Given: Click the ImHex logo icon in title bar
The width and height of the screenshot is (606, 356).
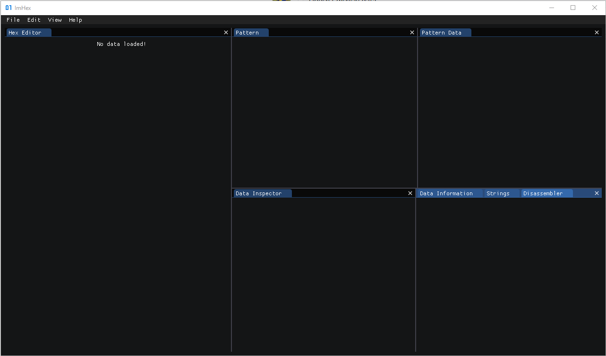Looking at the screenshot, I should tap(9, 8).
